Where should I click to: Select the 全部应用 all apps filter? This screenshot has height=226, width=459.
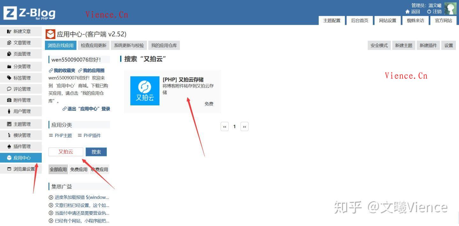coord(58,169)
